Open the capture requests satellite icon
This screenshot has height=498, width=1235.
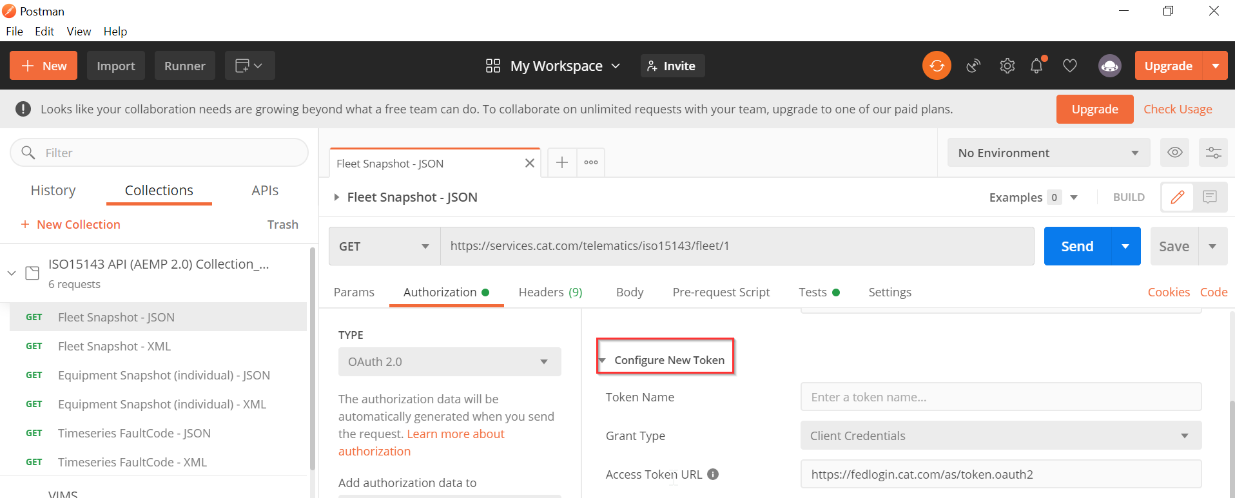pos(973,66)
